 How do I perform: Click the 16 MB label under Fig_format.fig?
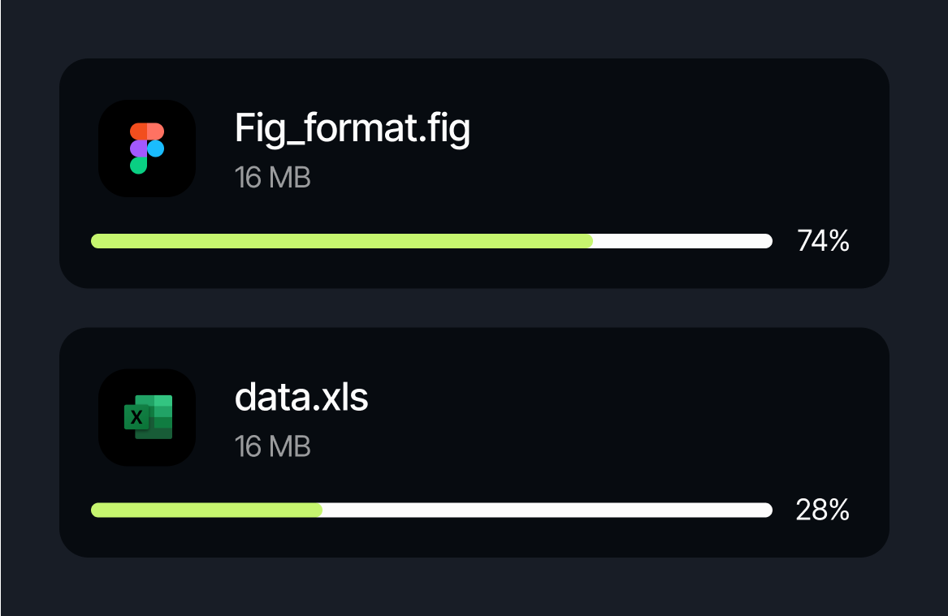(x=272, y=178)
